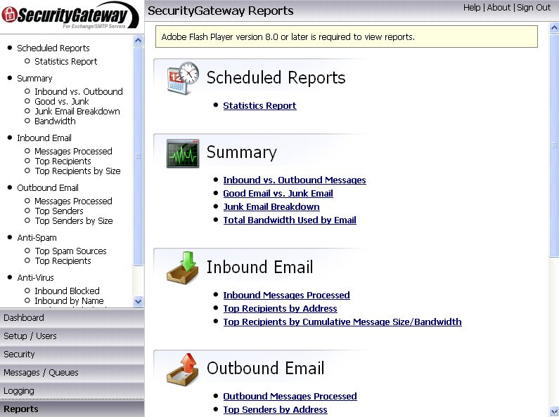Viewport: 559px width, 417px height.
Task: Open the Statistics Report link in main content
Action: pos(259,106)
